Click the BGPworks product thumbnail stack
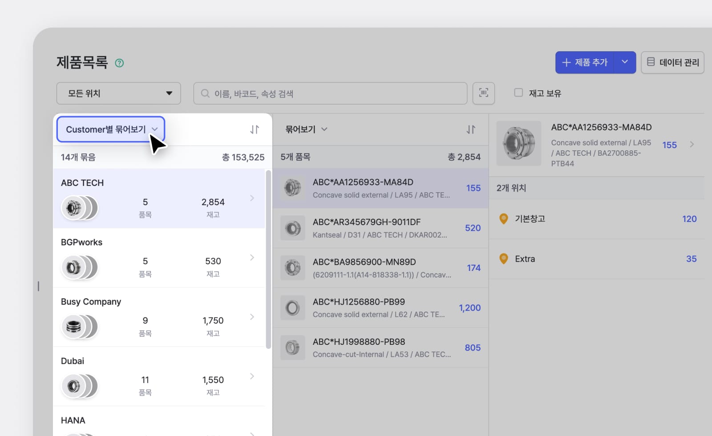The height and width of the screenshot is (436, 712). [79, 267]
